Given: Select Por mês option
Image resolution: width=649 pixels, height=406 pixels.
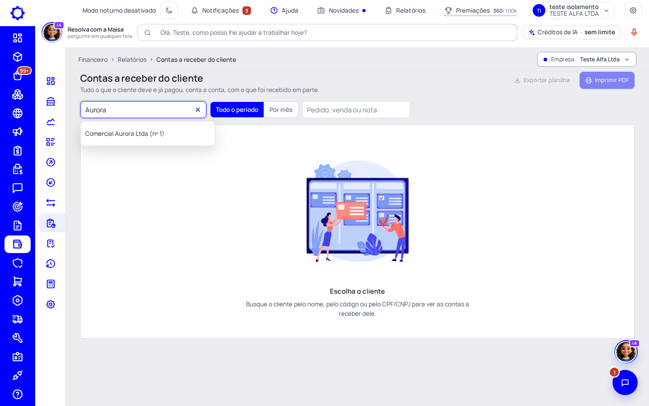Looking at the screenshot, I should pos(281,110).
